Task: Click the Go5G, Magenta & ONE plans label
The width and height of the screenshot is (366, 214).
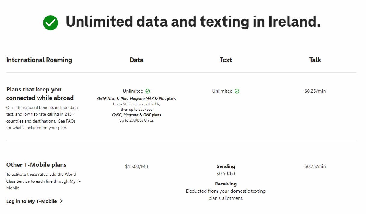Action: tap(137, 115)
